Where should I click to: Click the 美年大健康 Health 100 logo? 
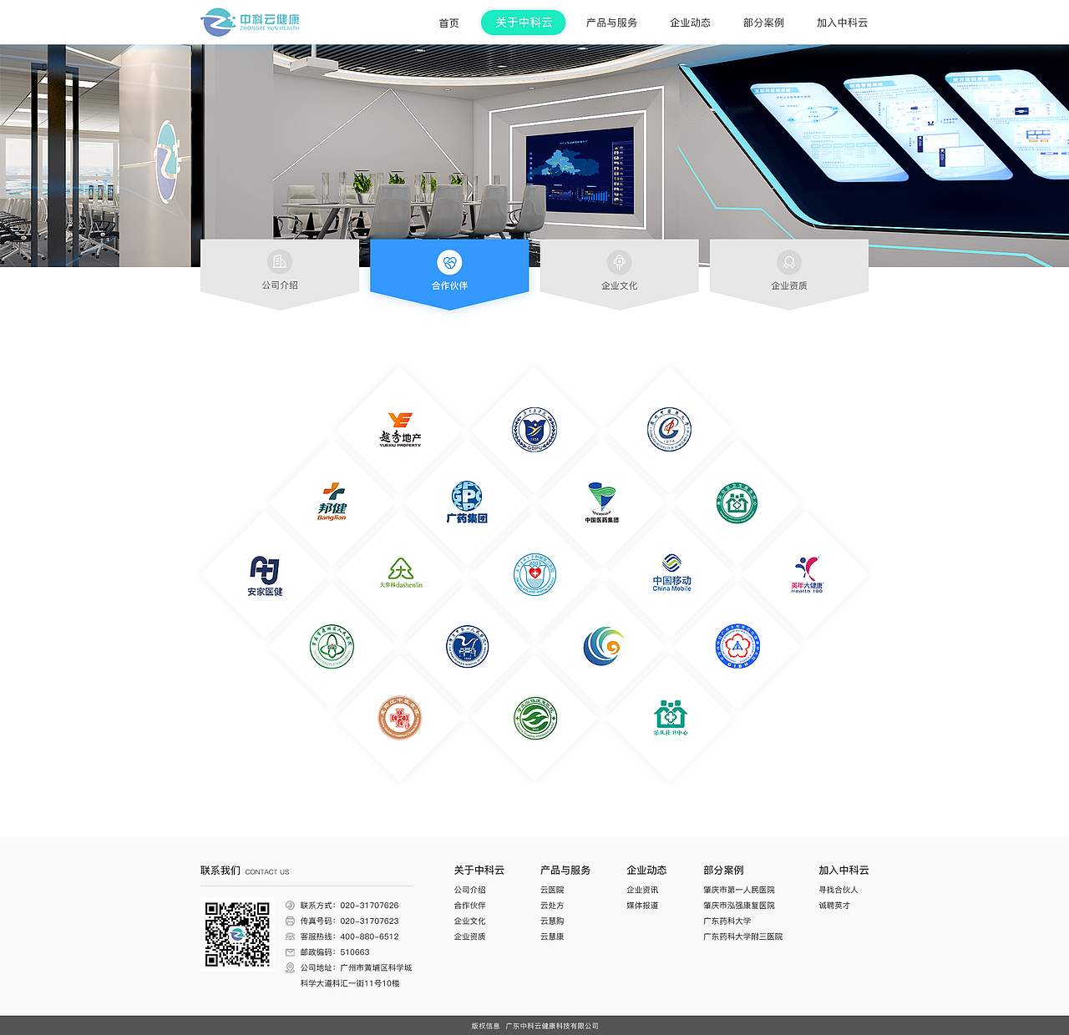click(807, 574)
